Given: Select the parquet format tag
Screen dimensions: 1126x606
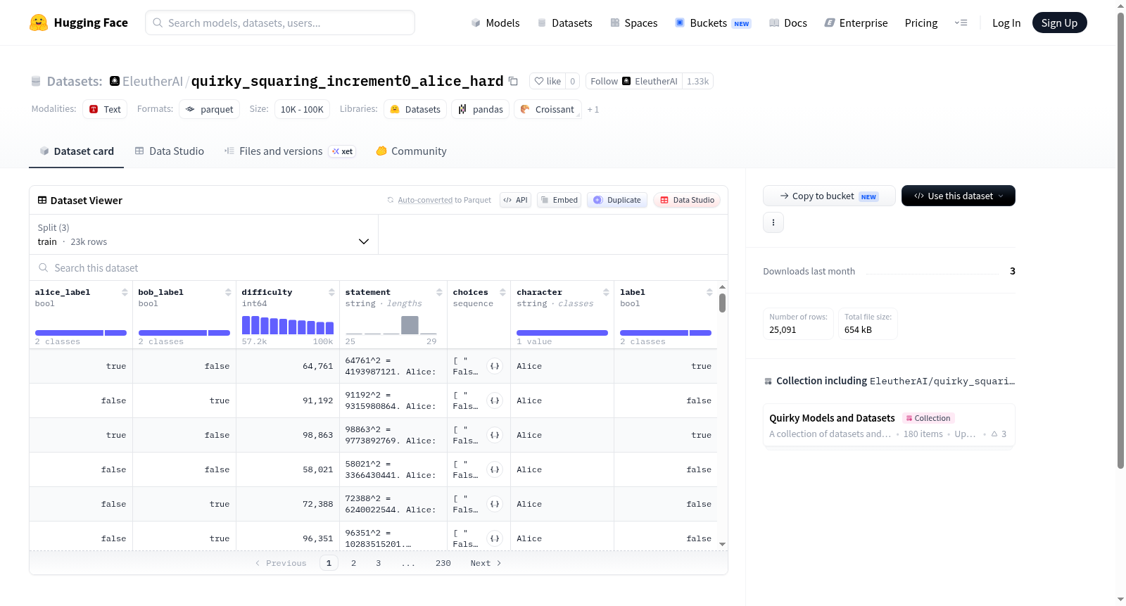Looking at the screenshot, I should pyautogui.click(x=210, y=109).
